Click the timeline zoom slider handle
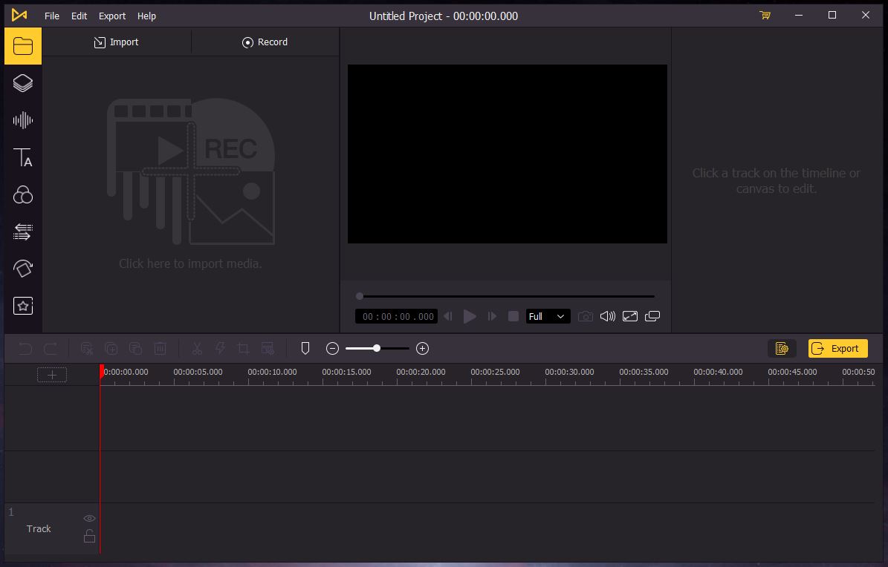Screen dimensions: 888x567 [x=377, y=348]
